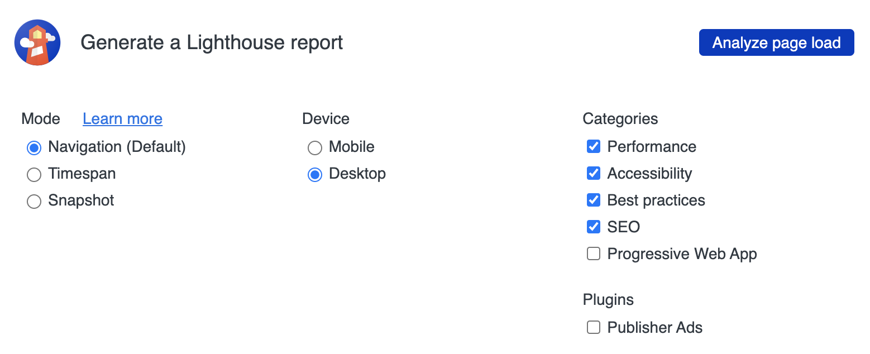Image resolution: width=870 pixels, height=354 pixels.
Task: Select Navigation (Default) mode radio button
Action: point(34,147)
